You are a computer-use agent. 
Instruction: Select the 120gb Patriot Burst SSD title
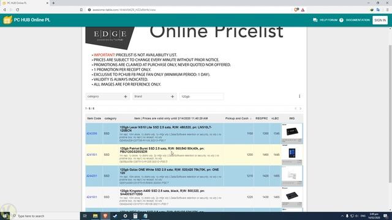point(162,150)
